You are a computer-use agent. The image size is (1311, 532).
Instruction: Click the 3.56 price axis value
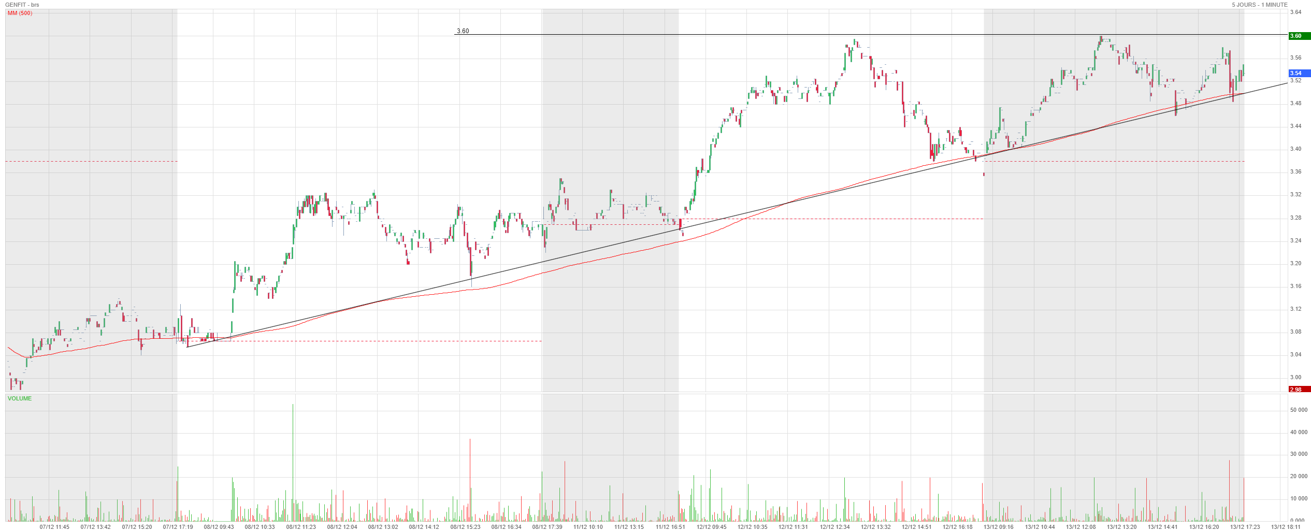(x=1295, y=57)
